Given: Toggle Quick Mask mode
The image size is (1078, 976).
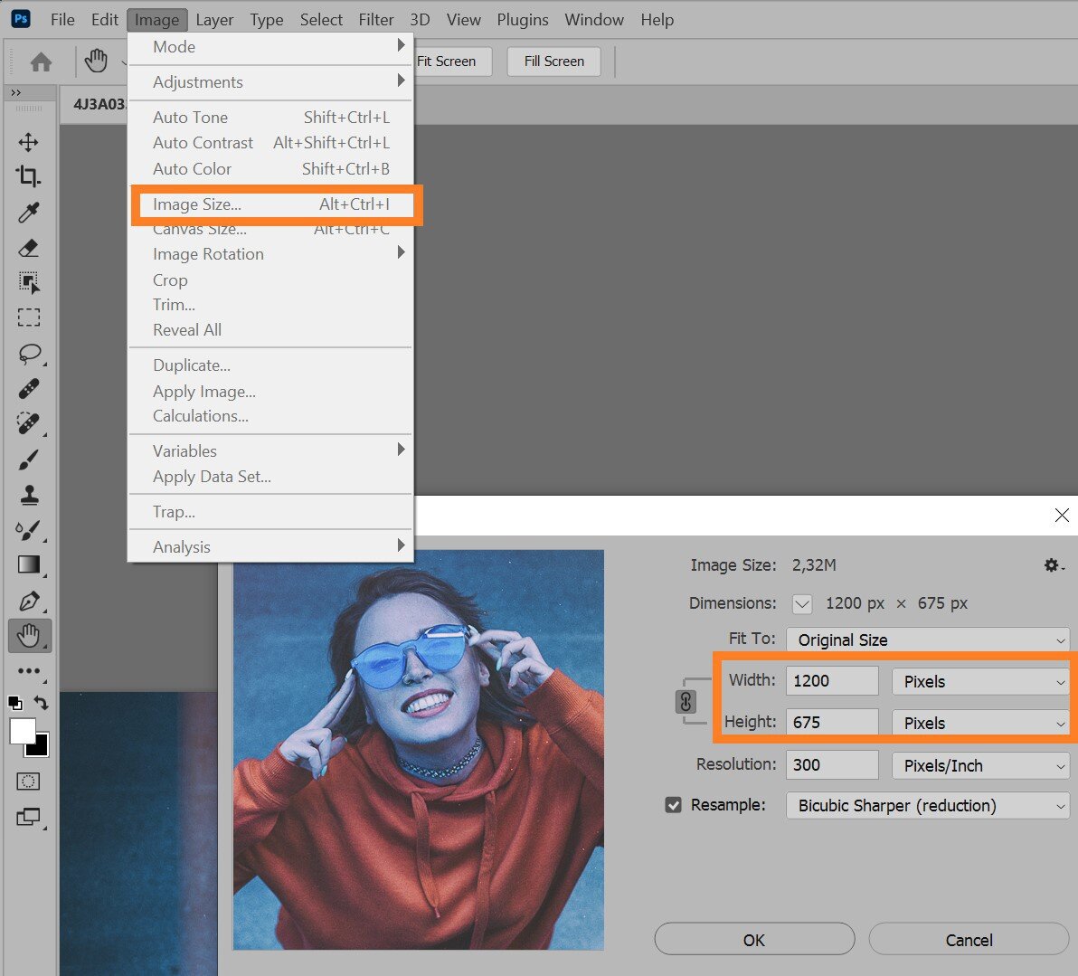Looking at the screenshot, I should [x=28, y=782].
